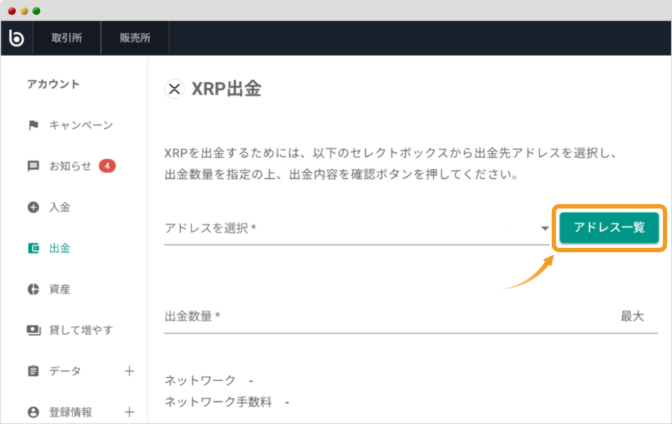The height and width of the screenshot is (424, 672).
Task: Expand the データ section
Action: point(129,371)
